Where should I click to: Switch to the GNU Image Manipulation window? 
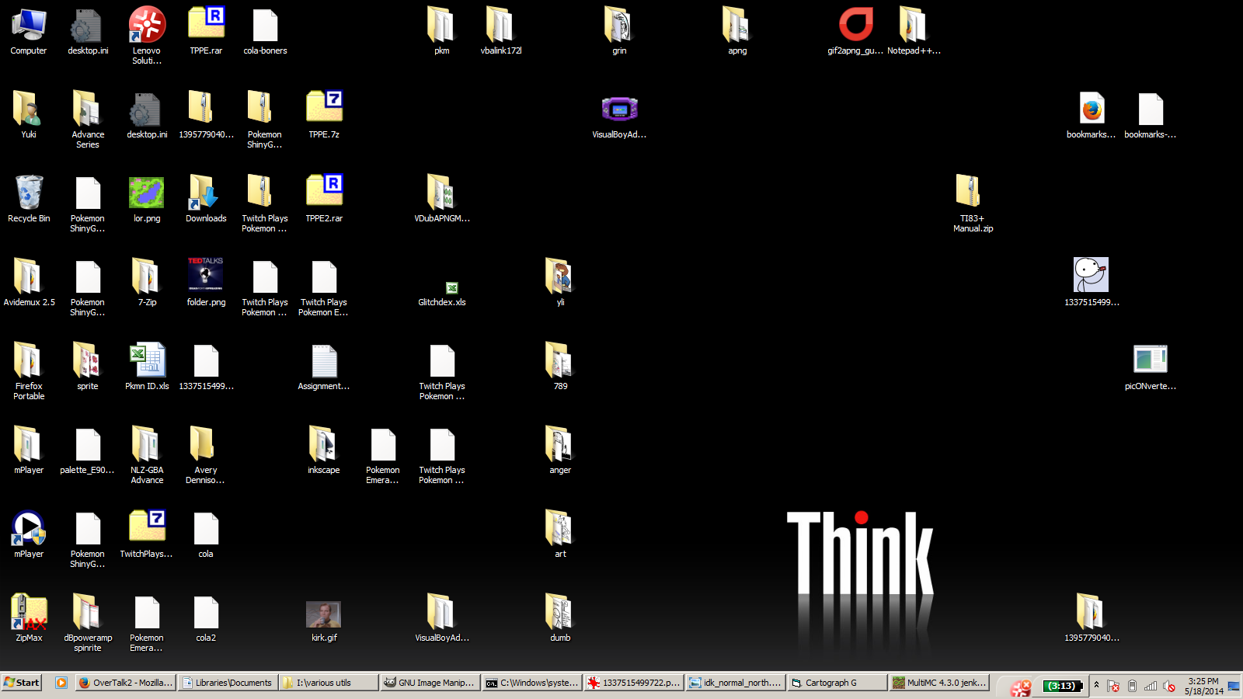pos(430,683)
